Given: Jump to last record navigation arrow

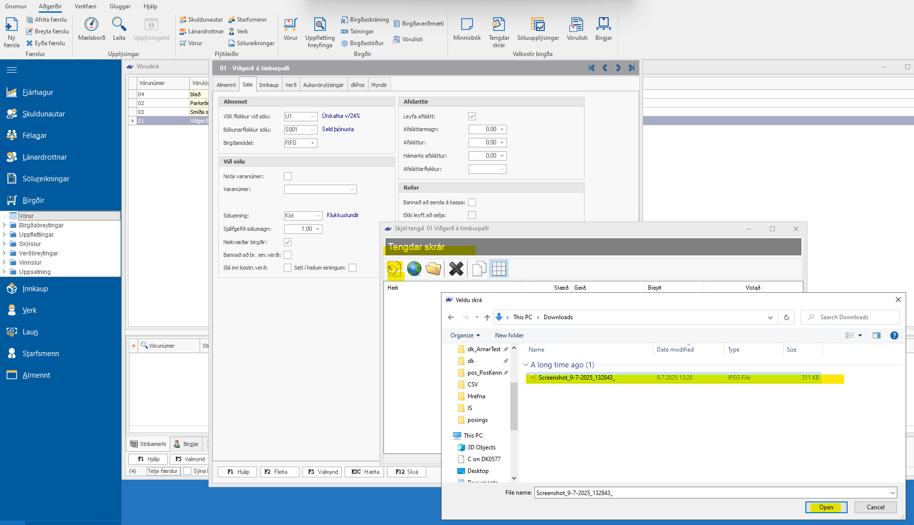Looking at the screenshot, I should click(631, 68).
